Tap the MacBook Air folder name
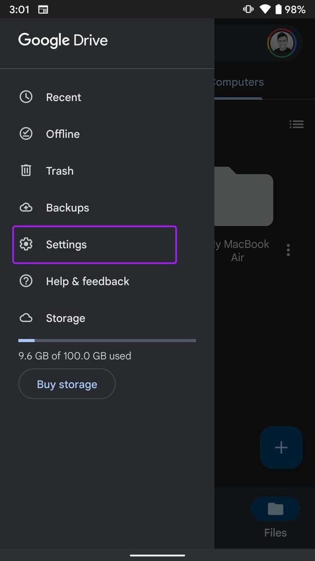Image resolution: width=315 pixels, height=561 pixels. (242, 251)
